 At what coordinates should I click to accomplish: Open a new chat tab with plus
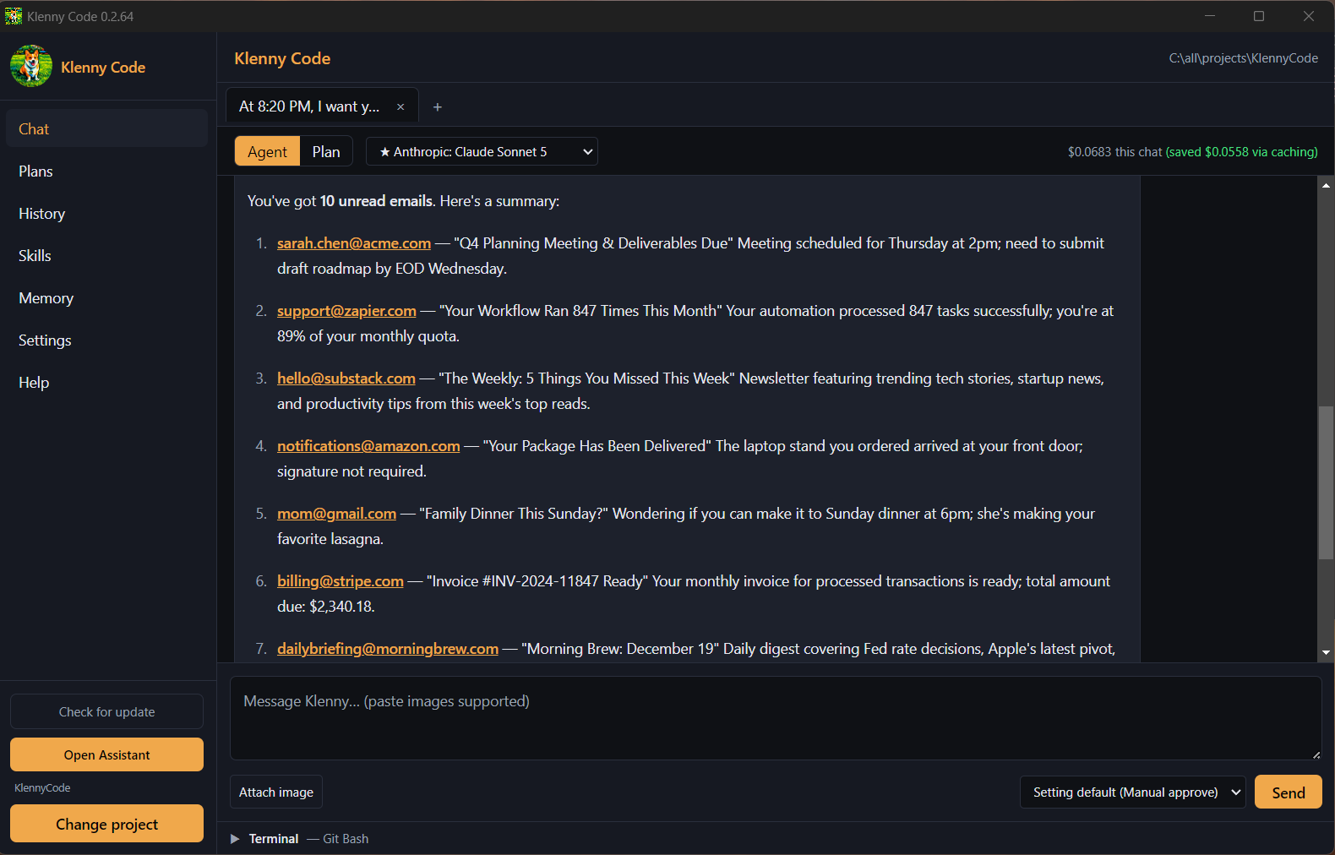coord(438,106)
